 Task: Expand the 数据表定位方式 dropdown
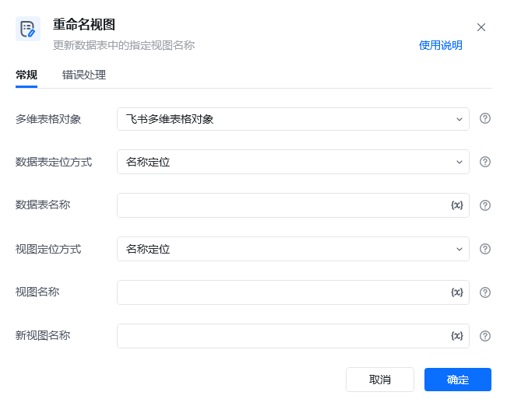(293, 162)
